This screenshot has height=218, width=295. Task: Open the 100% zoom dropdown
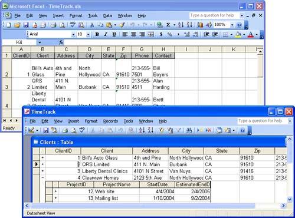[232, 25]
